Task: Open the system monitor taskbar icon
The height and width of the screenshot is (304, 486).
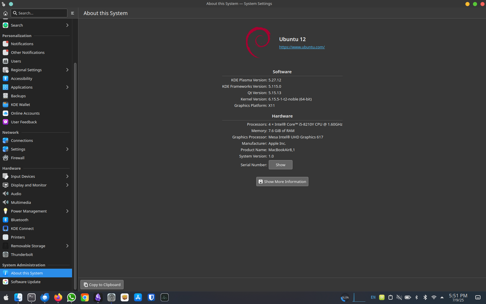Action: [x=165, y=297]
